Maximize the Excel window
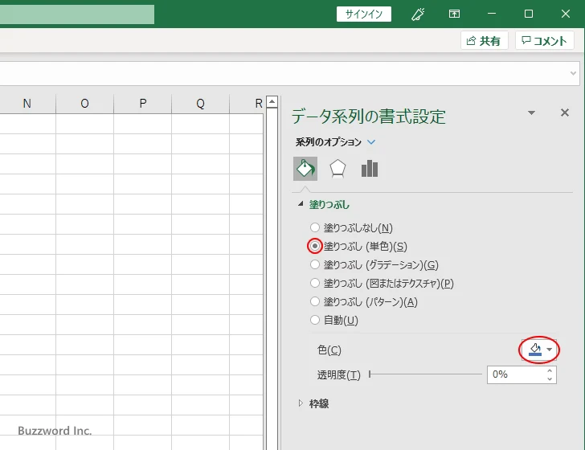 528,14
